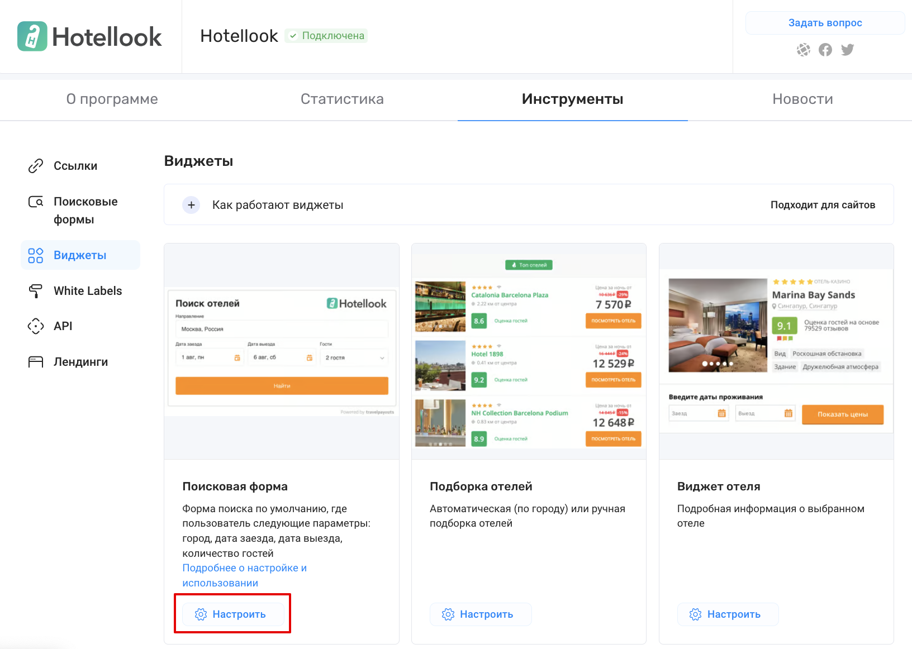Click the Виджеты grid icon
This screenshot has width=912, height=649.
tap(36, 255)
